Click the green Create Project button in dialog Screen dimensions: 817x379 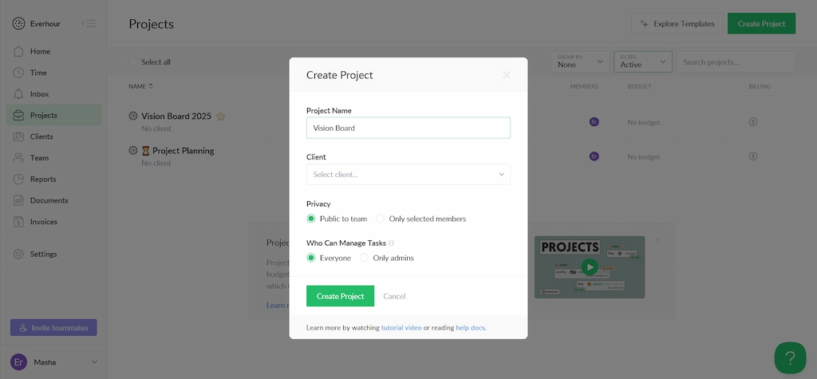(x=340, y=296)
